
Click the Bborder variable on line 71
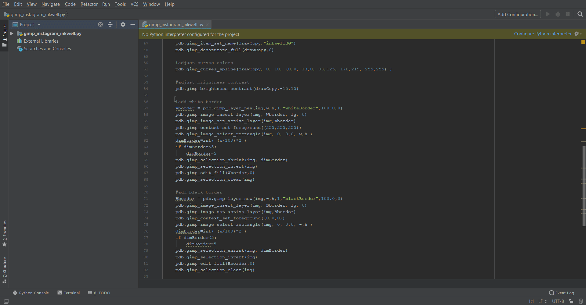(185, 199)
